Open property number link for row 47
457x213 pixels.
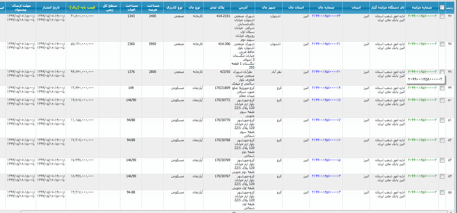point(326,44)
